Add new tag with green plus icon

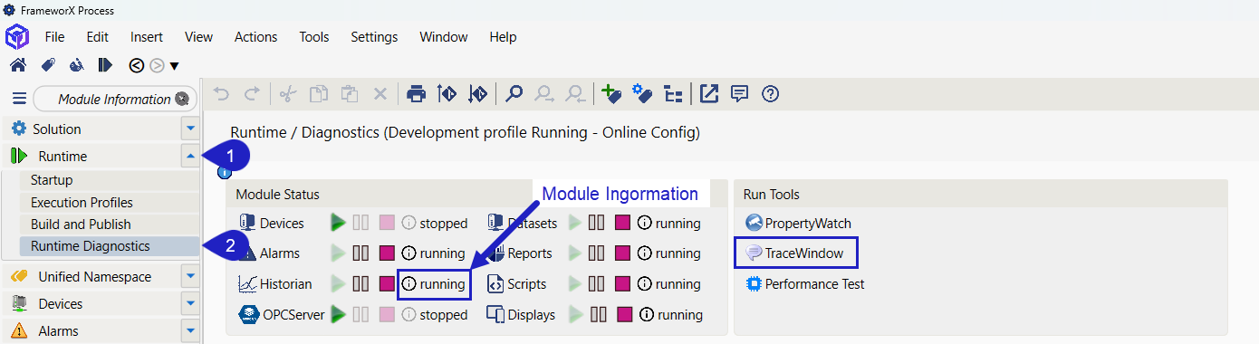point(611,93)
